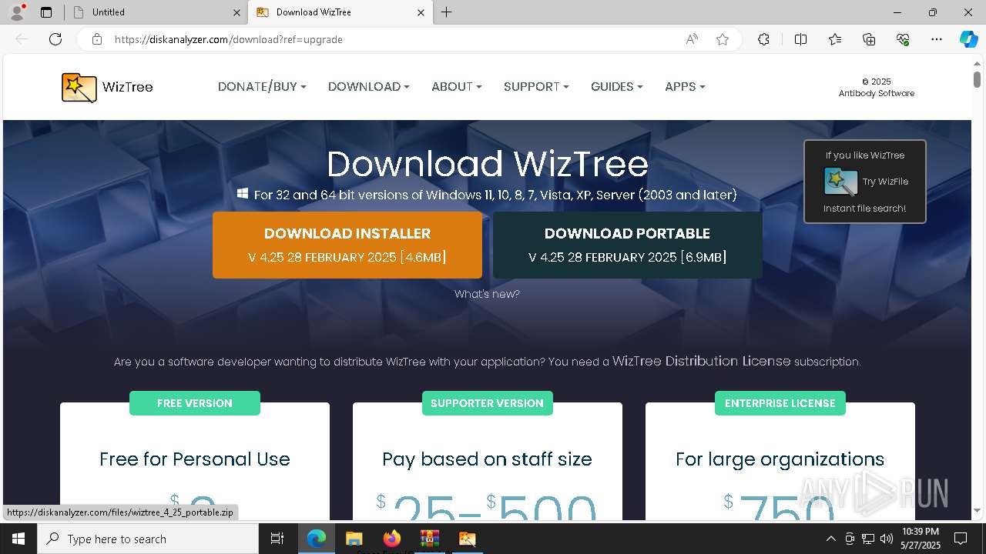Open a new tab with plus icon

(x=447, y=12)
